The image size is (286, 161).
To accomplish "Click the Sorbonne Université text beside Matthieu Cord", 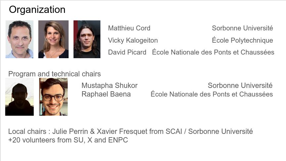I will coord(242,28).
